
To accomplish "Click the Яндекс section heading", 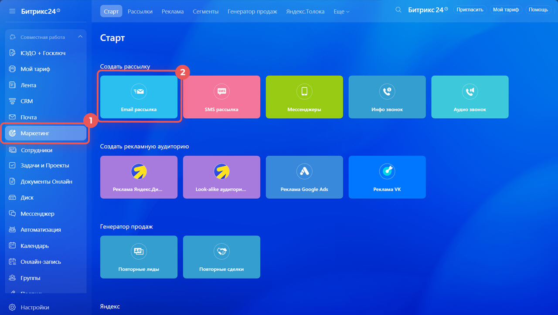I will (x=110, y=306).
